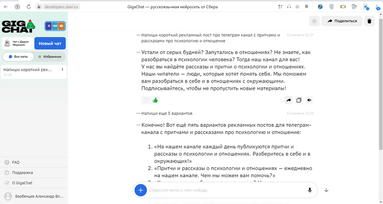Image resolution: width=383 pixels, height=204 pixels.
Task: Start voice input with the microphone icon
Action: tap(310, 190)
